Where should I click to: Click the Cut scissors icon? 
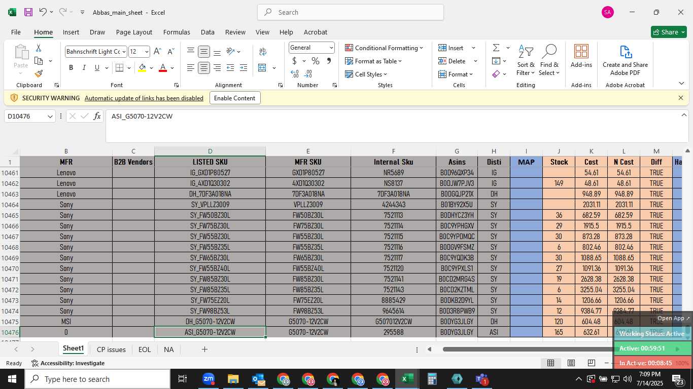39,48
